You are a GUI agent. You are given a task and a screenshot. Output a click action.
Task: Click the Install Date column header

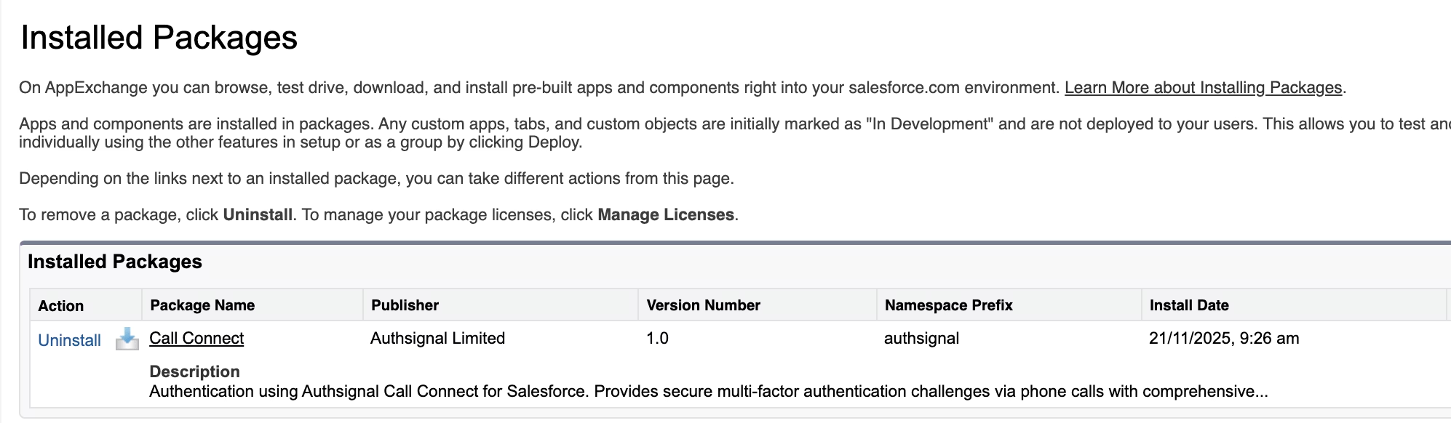1189,305
